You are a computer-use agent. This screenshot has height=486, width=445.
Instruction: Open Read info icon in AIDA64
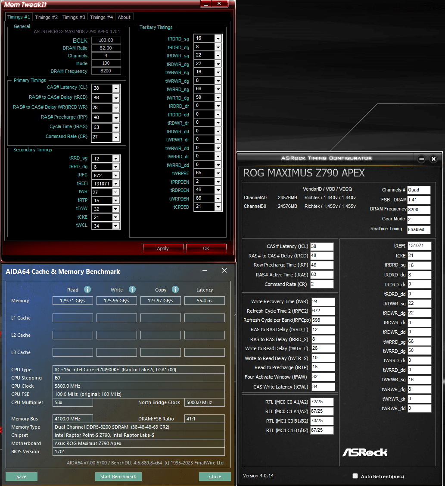(x=87, y=289)
